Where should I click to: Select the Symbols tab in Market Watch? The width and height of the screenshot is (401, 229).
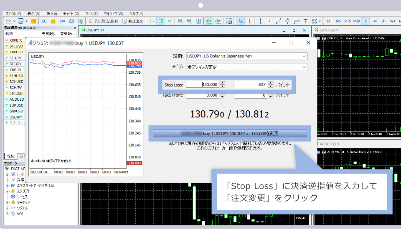click(x=10, y=156)
